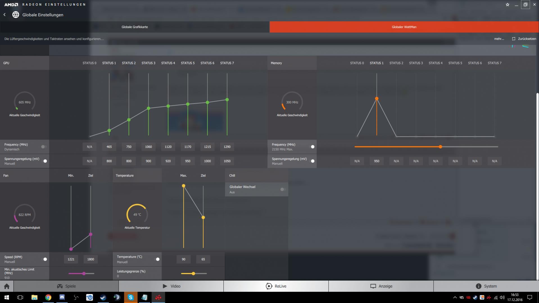The image size is (539, 303).
Task: Open Windows Start menu
Action: click(7, 297)
